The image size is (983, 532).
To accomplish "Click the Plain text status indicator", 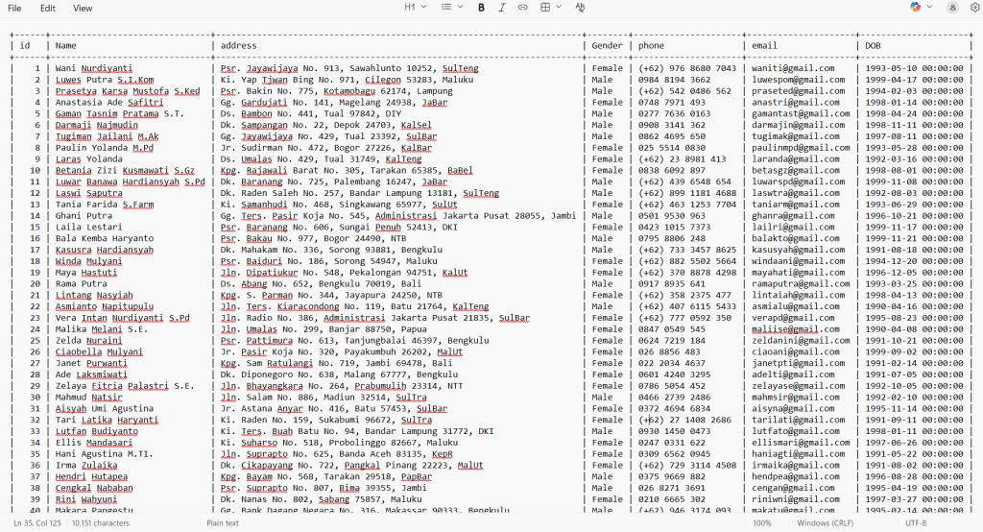I will click(x=222, y=523).
